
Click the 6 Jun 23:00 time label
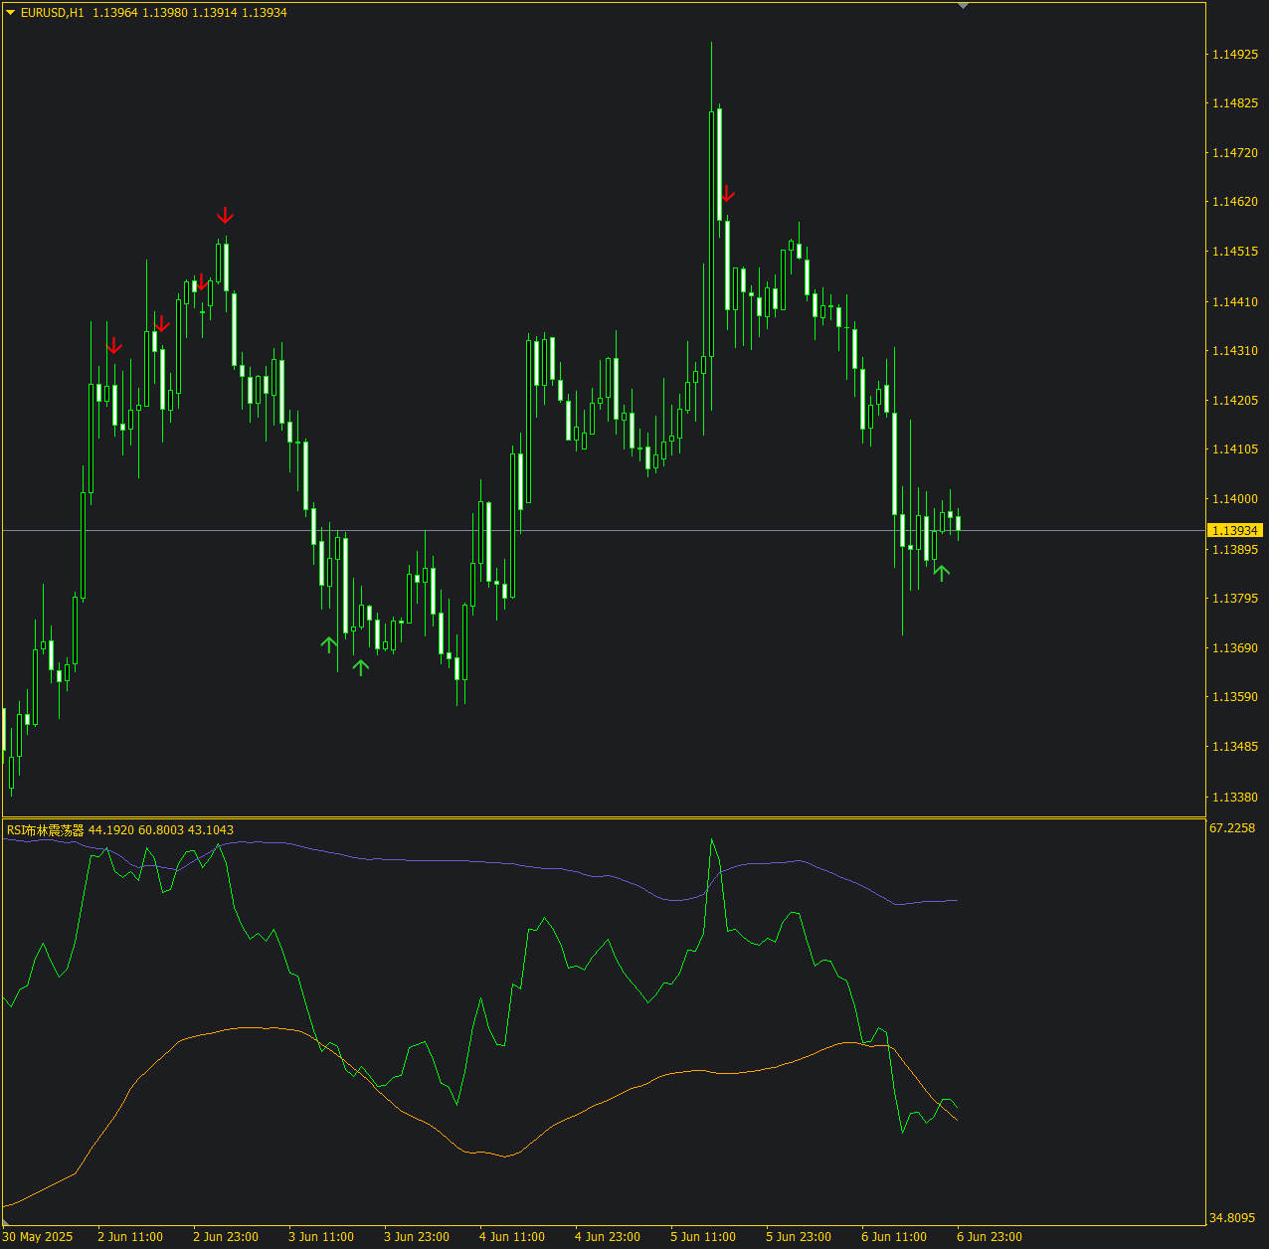click(x=990, y=1237)
